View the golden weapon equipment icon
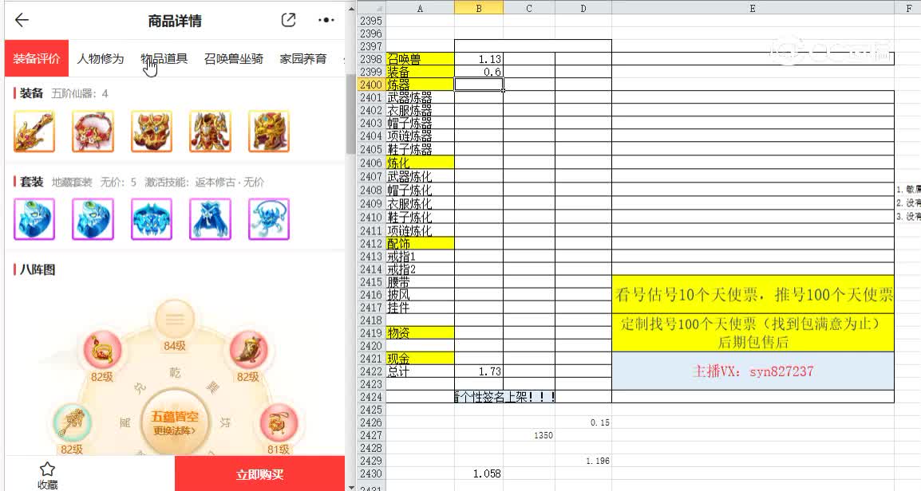 pos(34,132)
